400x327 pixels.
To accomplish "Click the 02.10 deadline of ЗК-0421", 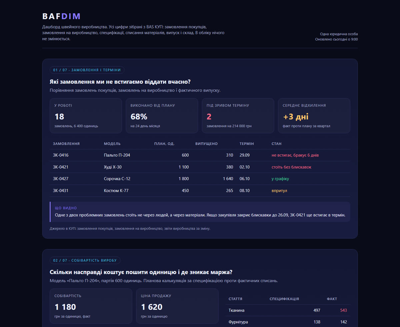I will (x=245, y=167).
